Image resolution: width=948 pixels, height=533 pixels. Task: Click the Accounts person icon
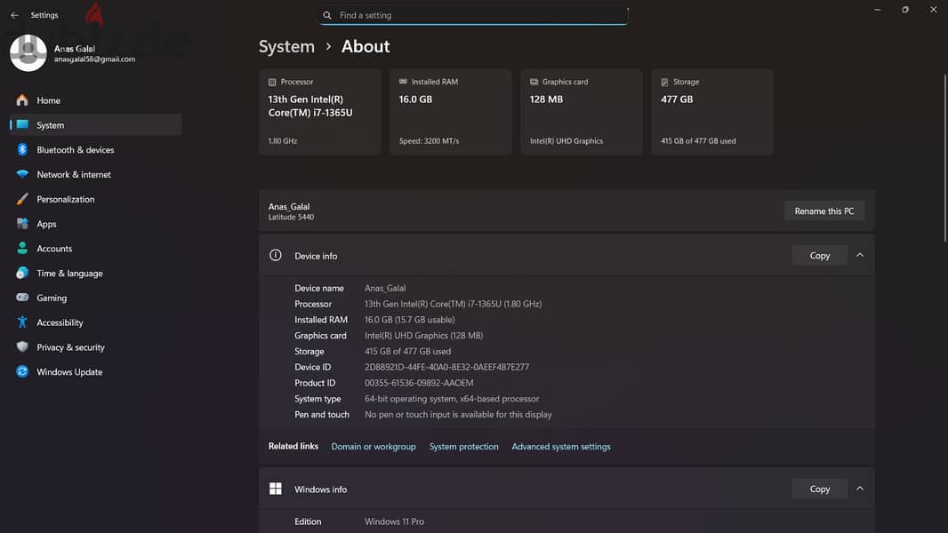[22, 248]
